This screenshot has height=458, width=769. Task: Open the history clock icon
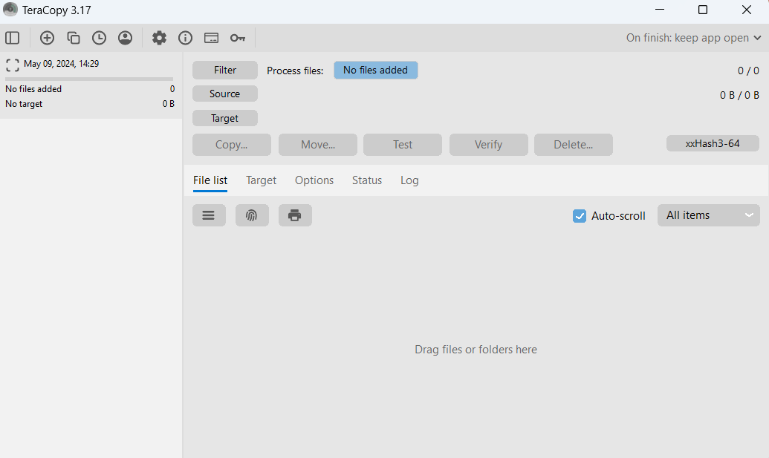99,38
